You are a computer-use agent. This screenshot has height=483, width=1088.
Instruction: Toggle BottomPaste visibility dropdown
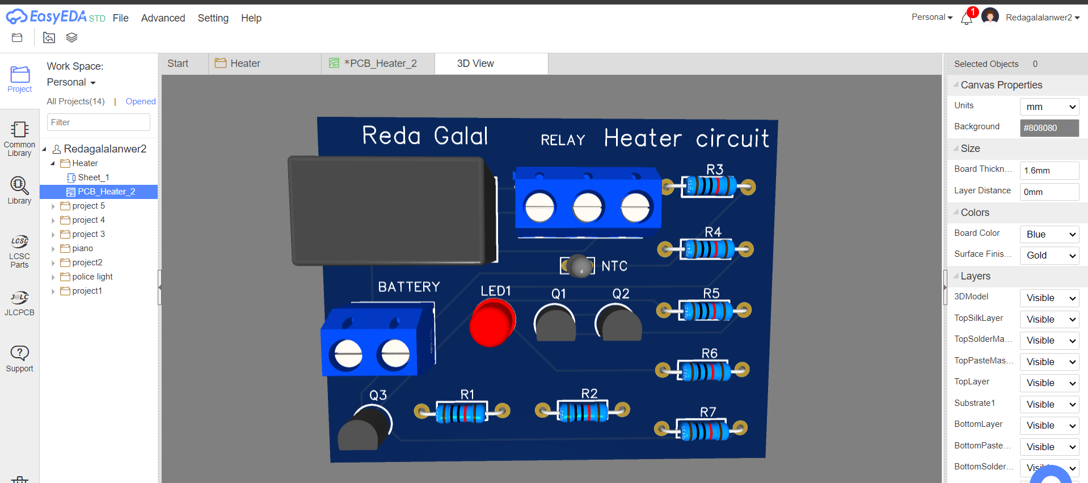pos(1049,447)
